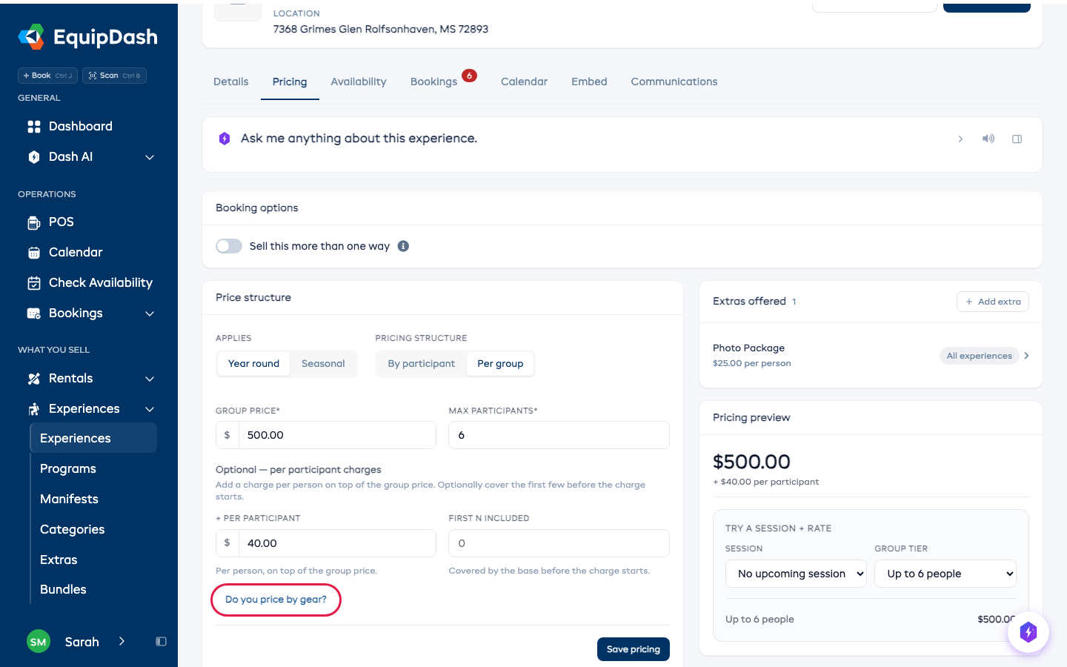Click the Rentals tools icon

coord(34,379)
